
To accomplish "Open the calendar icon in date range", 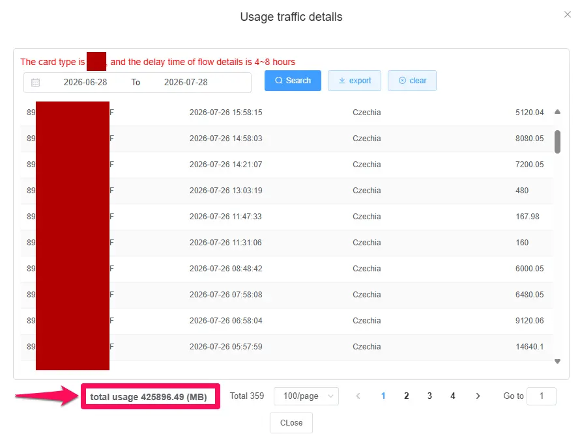I will tap(35, 83).
